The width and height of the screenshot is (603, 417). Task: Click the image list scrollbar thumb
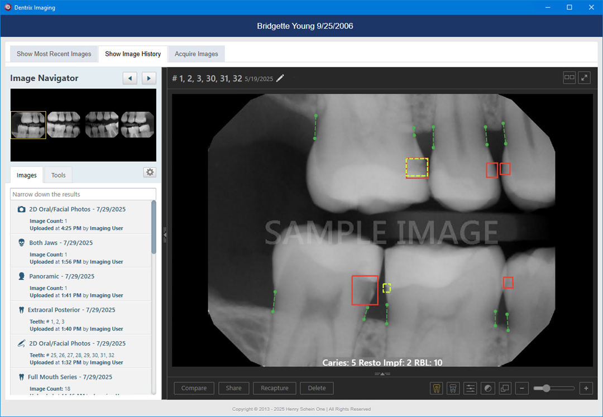[154, 228]
